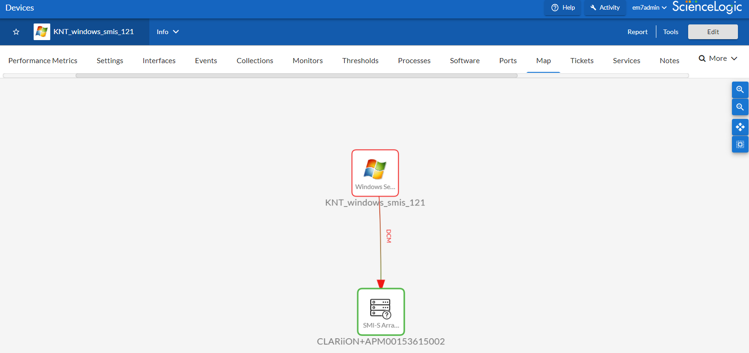Image resolution: width=749 pixels, height=353 pixels.
Task: Go to the Services tab
Action: 626,60
